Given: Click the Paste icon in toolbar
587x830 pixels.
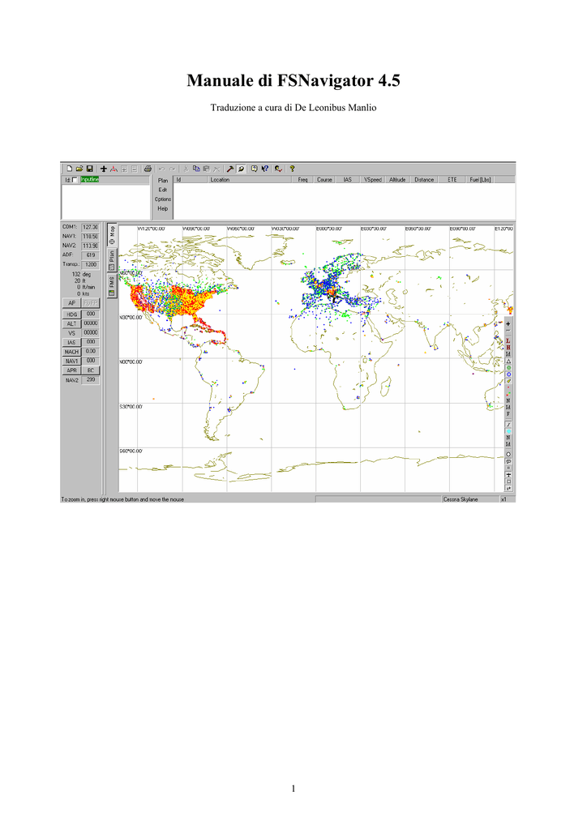Looking at the screenshot, I should click(206, 169).
